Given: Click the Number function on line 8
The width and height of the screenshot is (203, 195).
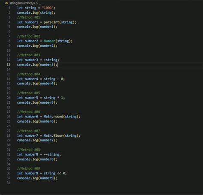Looking at the screenshot, I should point(49,41).
